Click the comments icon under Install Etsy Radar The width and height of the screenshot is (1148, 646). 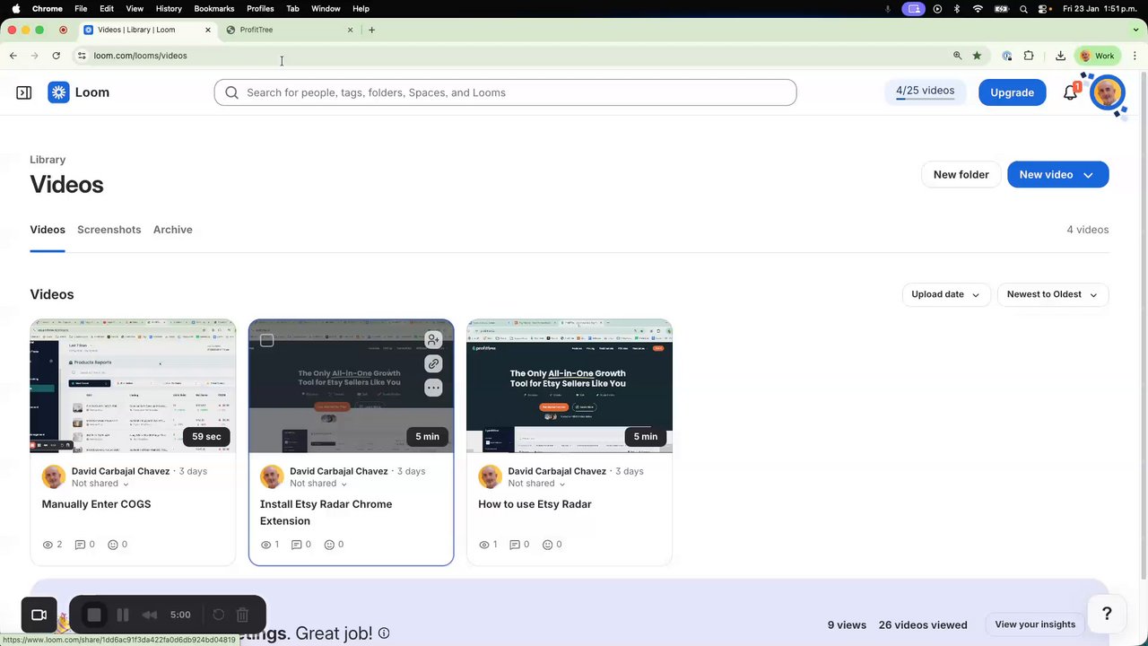(x=297, y=545)
